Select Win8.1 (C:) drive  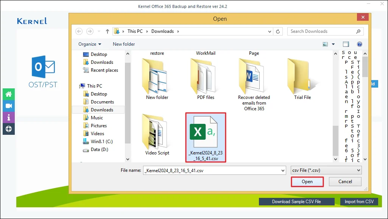(98, 142)
